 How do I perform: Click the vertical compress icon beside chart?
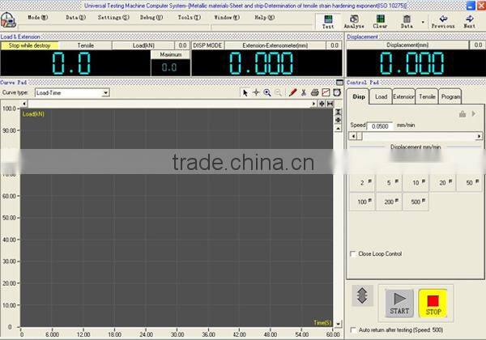(x=338, y=112)
